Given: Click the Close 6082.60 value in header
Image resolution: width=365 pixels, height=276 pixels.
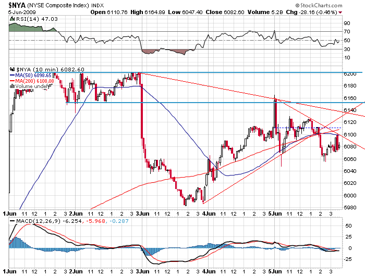Looking at the screenshot, I should tap(225, 12).
